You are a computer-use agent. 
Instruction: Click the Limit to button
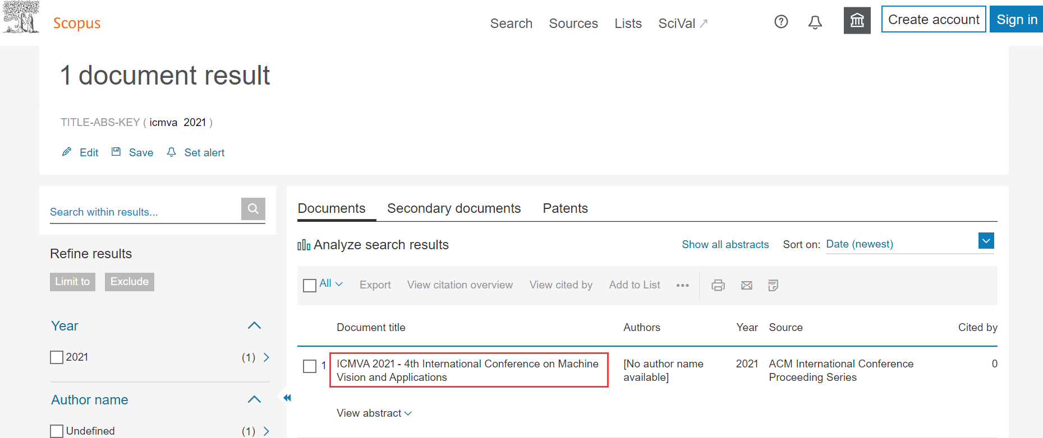point(72,282)
